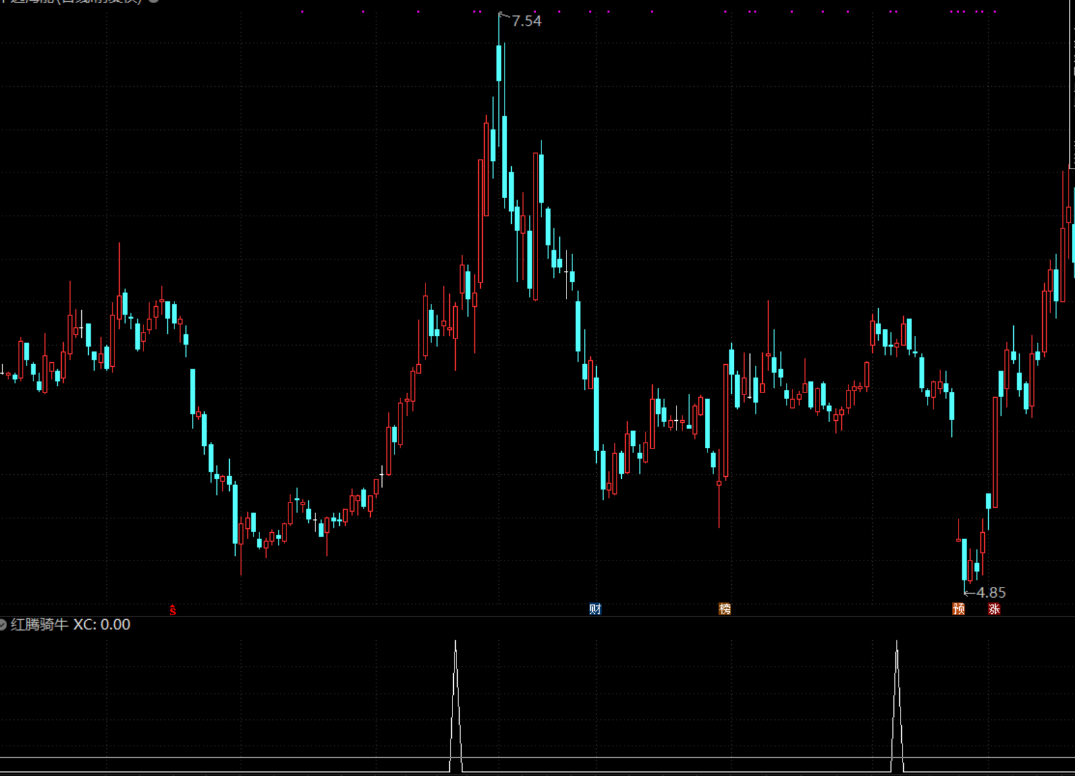
Task: Click the orange 预 forecast marker
Action: 958,609
